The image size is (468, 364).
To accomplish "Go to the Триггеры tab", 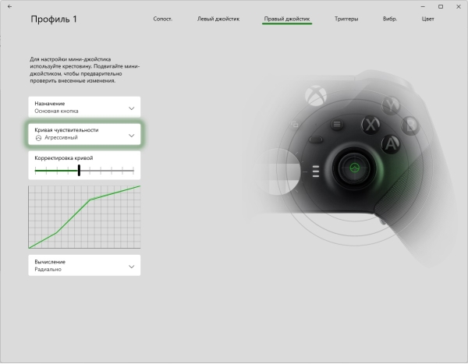I will click(x=346, y=17).
